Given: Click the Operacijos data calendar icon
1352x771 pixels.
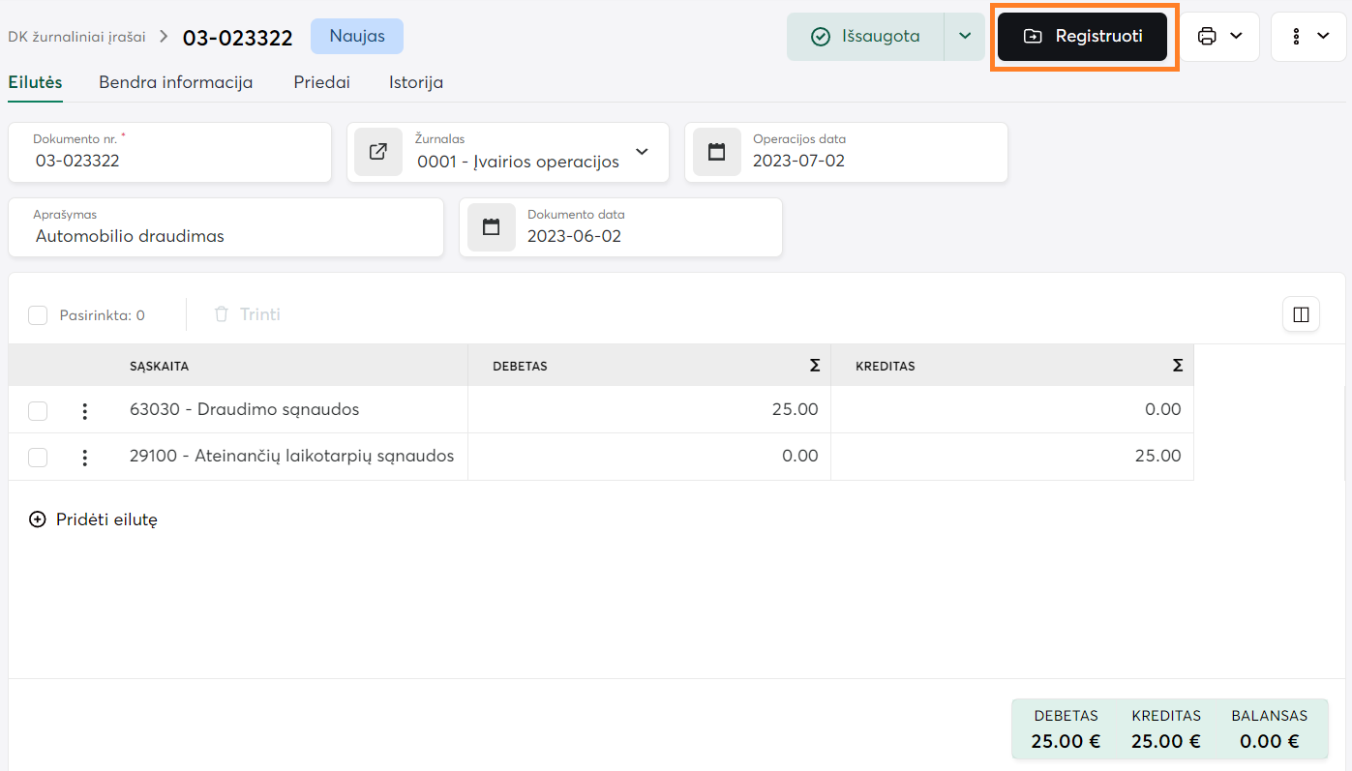Looking at the screenshot, I should [716, 152].
